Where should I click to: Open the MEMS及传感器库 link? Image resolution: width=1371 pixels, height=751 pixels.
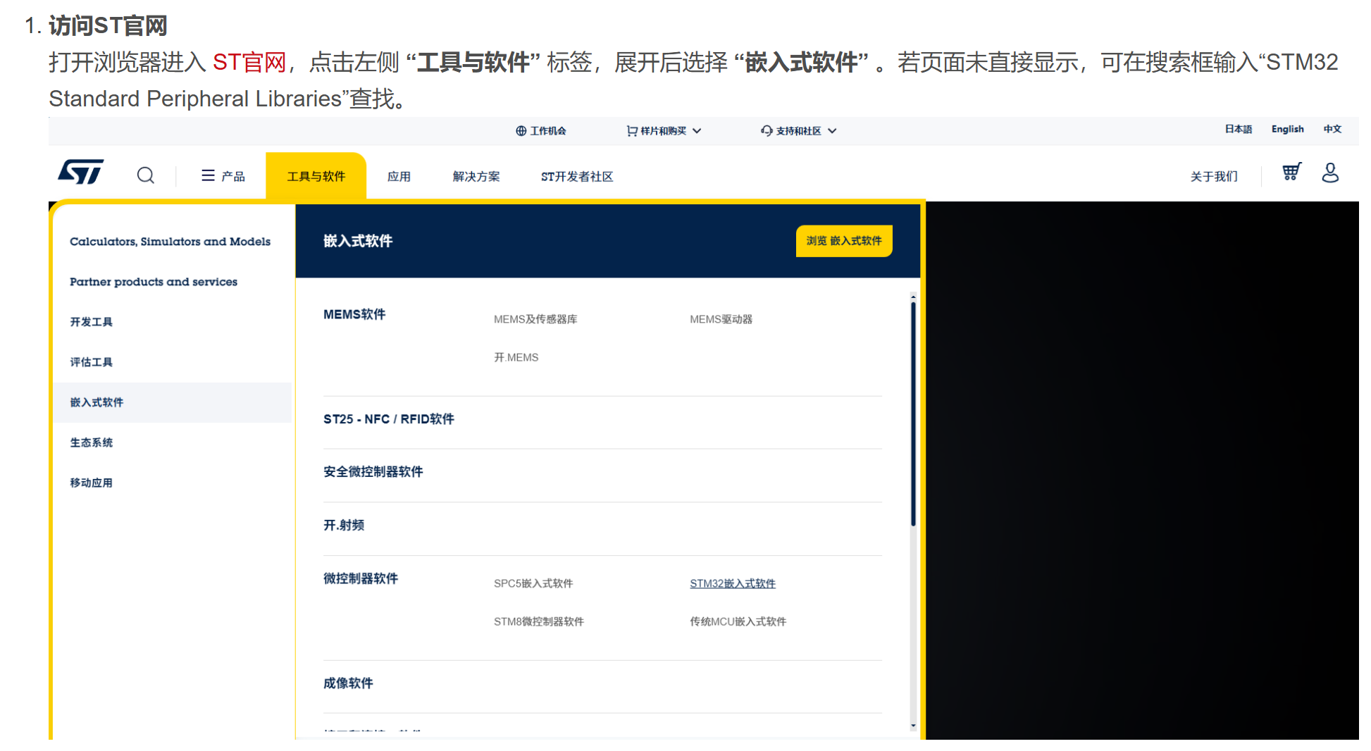pyautogui.click(x=535, y=319)
